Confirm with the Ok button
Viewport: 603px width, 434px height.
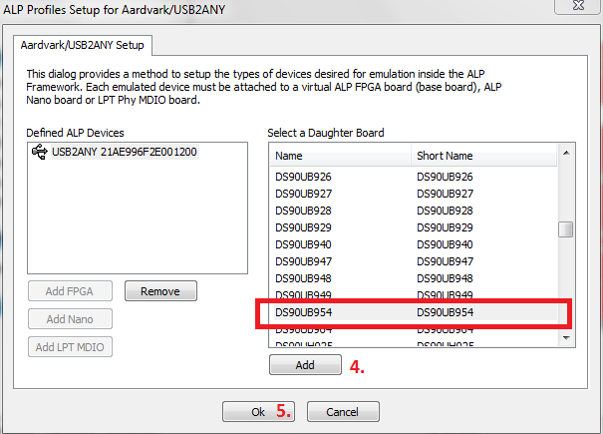258,411
